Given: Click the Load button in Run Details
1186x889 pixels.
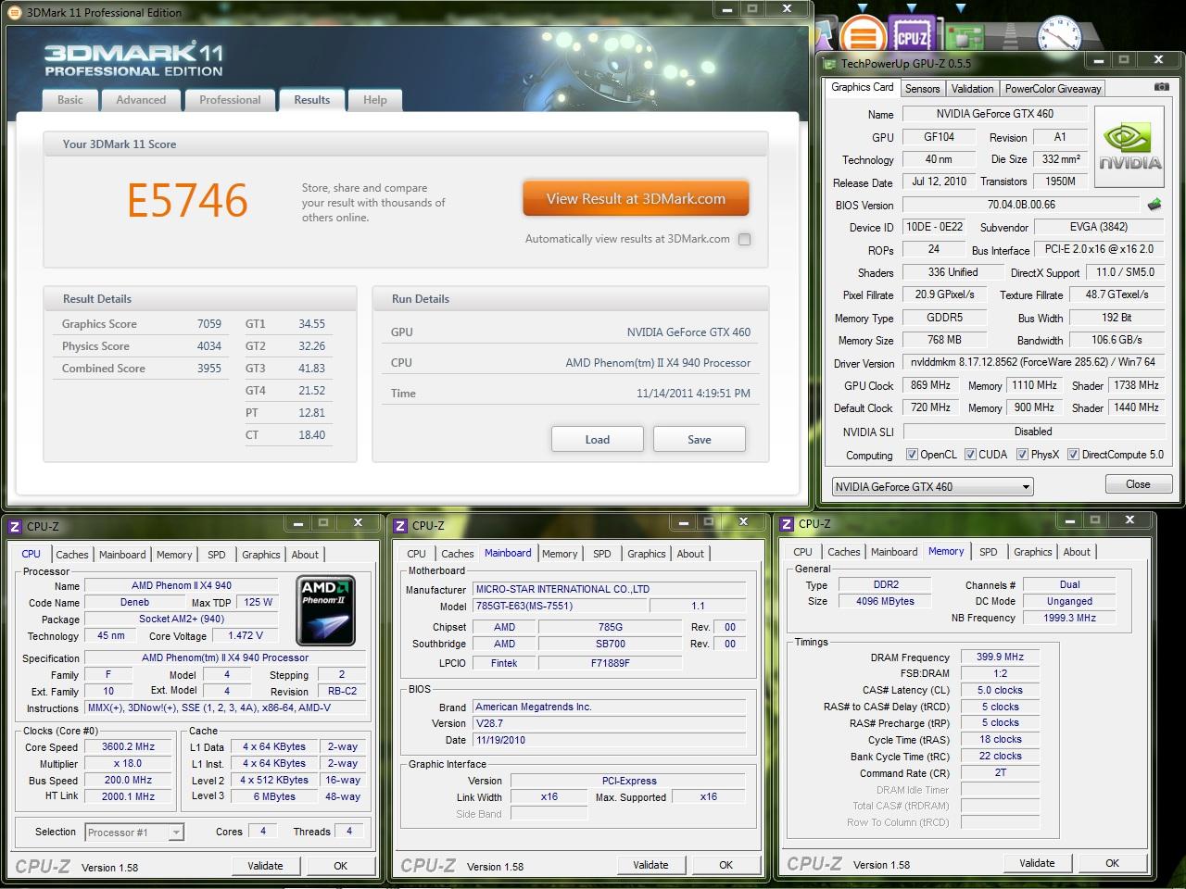Looking at the screenshot, I should point(598,440).
